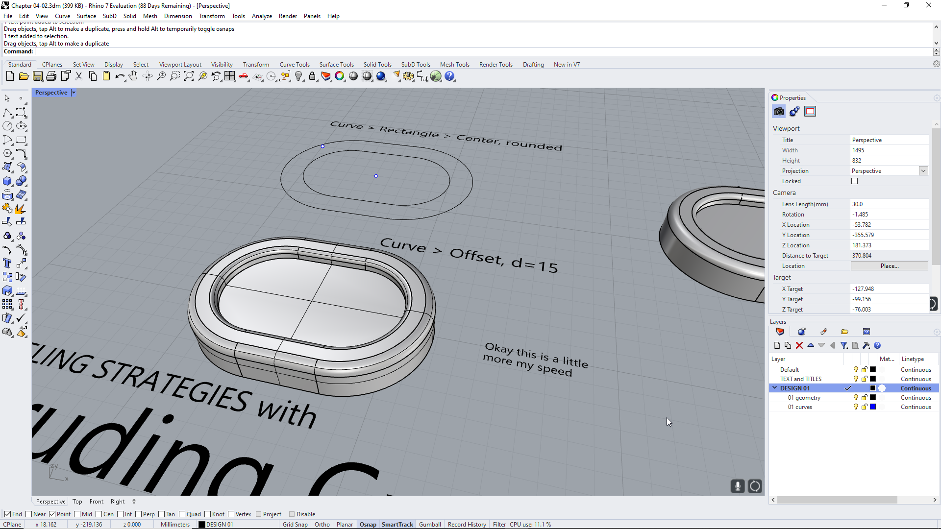Enable Perp osnap checkbox
The width and height of the screenshot is (941, 529).
(138, 514)
